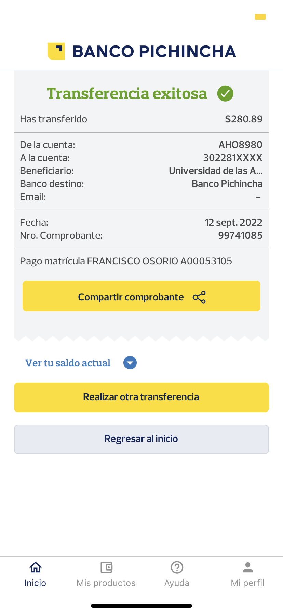
Task: Expand balance with blue dropdown arrow
Action: 130,363
